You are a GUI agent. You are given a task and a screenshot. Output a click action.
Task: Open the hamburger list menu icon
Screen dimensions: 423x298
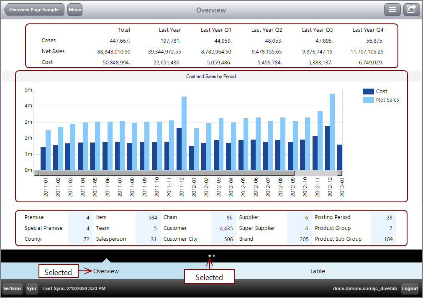pyautogui.click(x=392, y=9)
